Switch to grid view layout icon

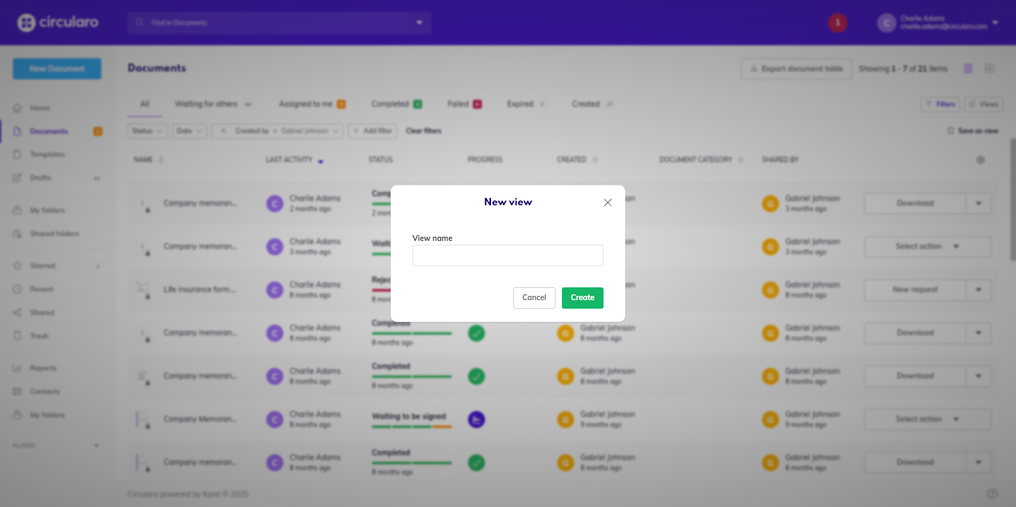click(989, 69)
